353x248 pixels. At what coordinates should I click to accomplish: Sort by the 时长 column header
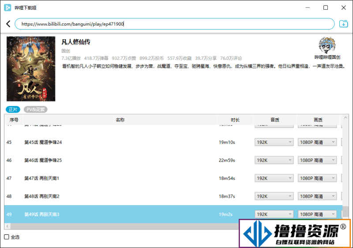[x=235, y=120]
